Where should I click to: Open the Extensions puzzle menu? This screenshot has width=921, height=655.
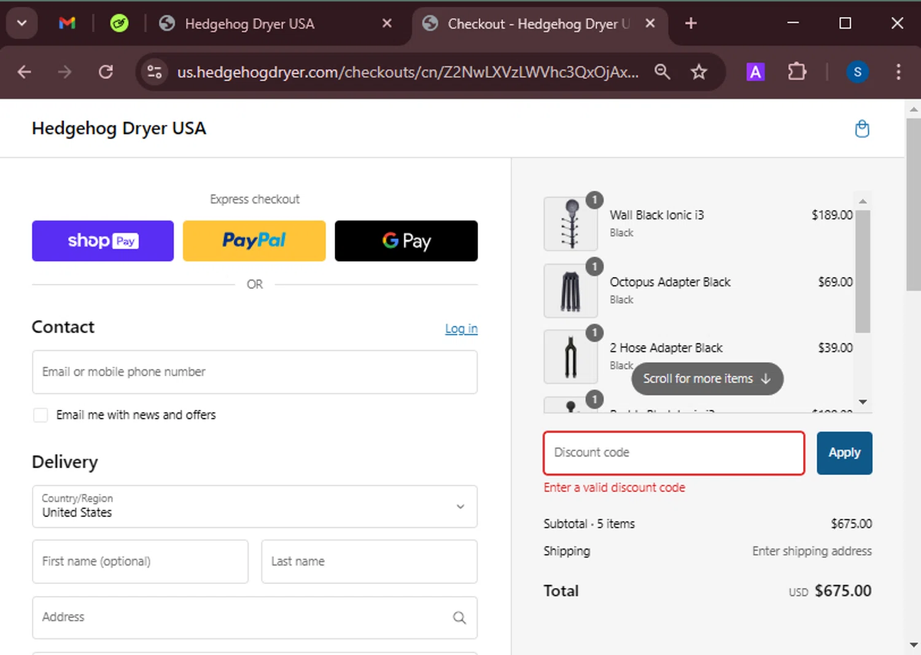796,72
